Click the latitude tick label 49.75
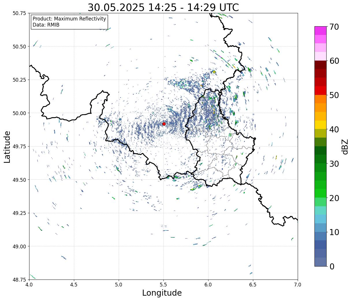Screen dimensions: 352x300 pos(19,147)
